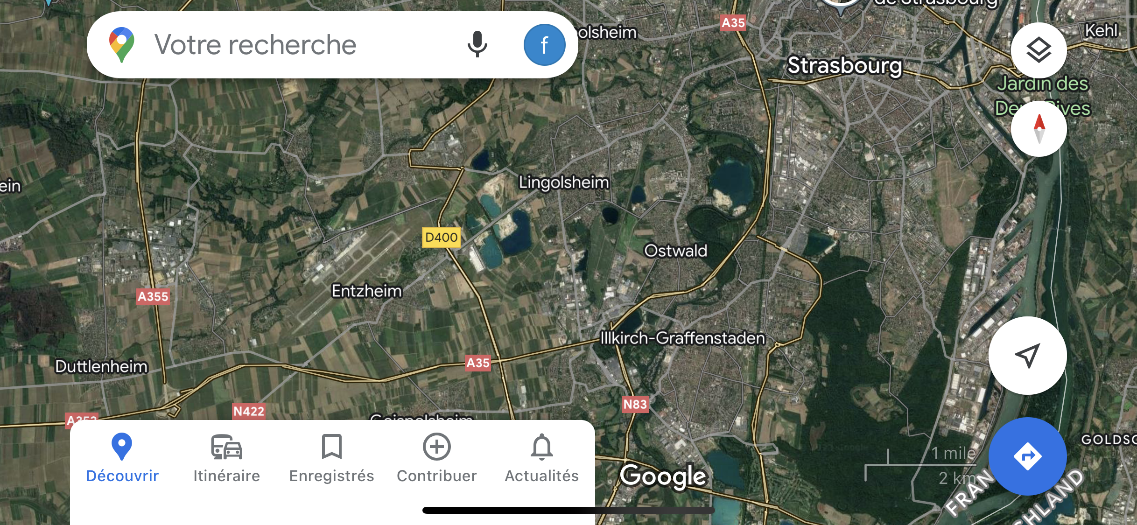Open the Actualités notifications tab

click(541, 458)
